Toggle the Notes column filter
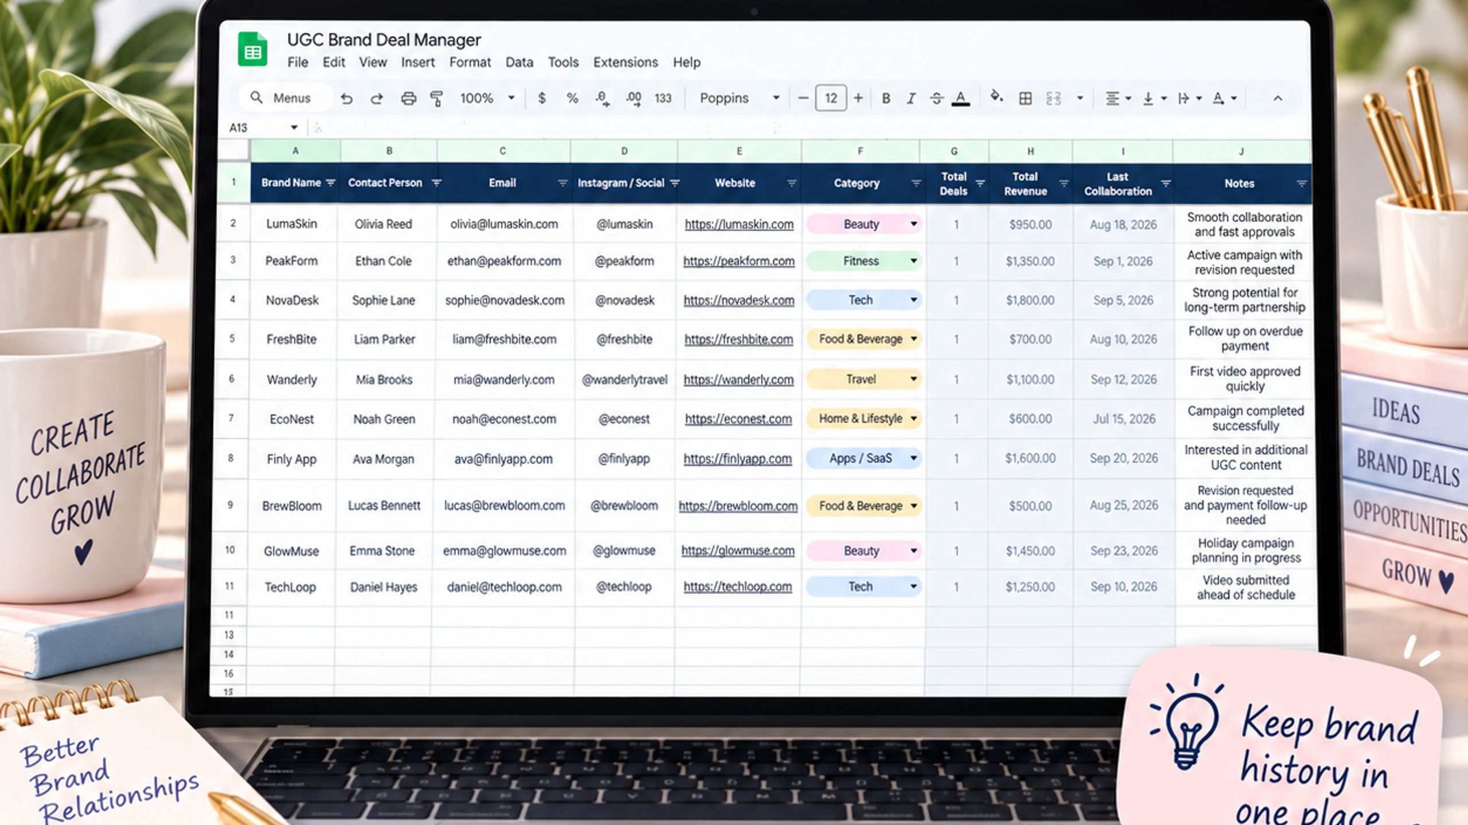Viewport: 1468px width, 825px height. click(x=1301, y=184)
